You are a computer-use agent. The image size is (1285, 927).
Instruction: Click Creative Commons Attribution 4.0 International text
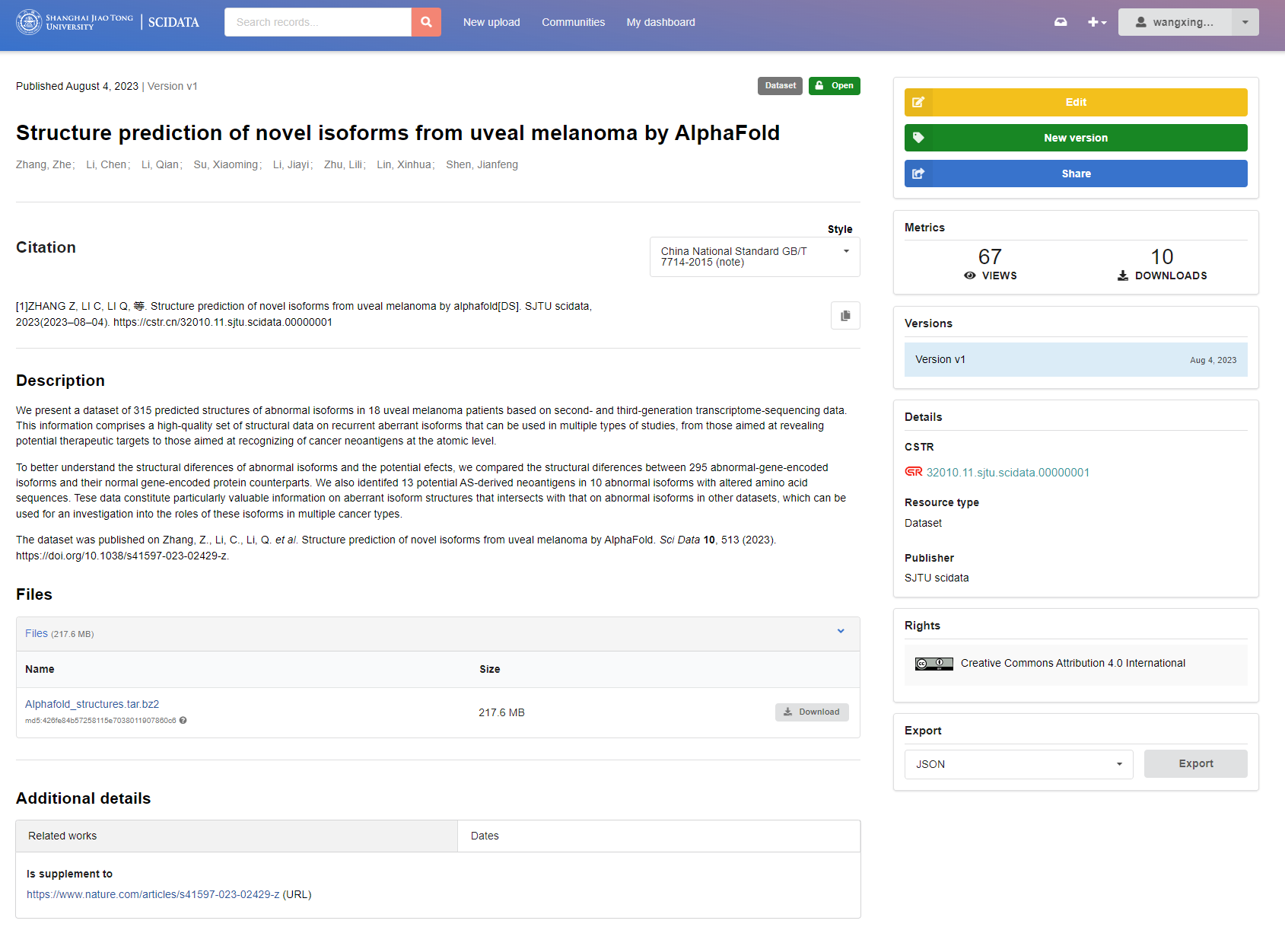pyautogui.click(x=1073, y=664)
